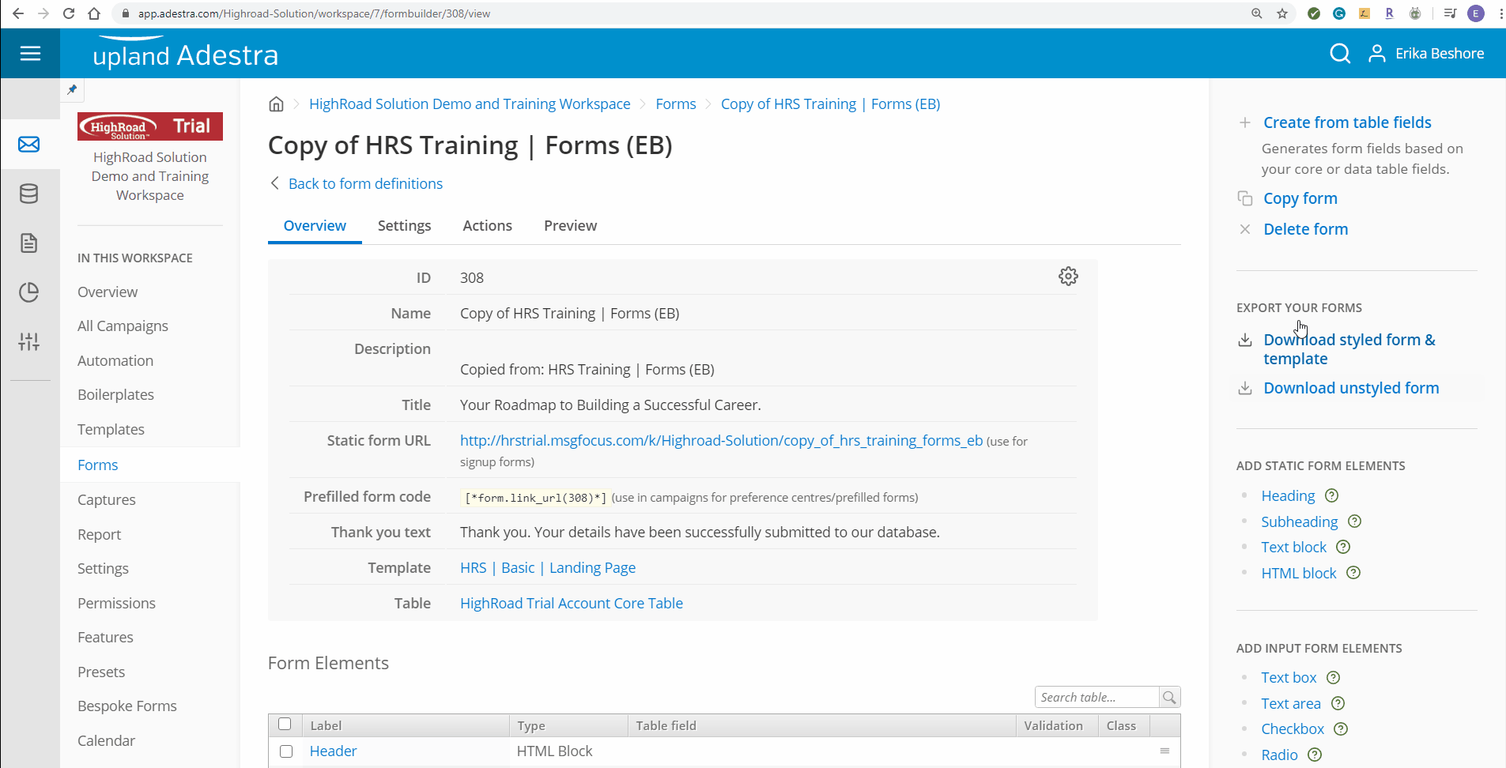
Task: Click help icon next to Subheading
Action: click(x=1355, y=521)
